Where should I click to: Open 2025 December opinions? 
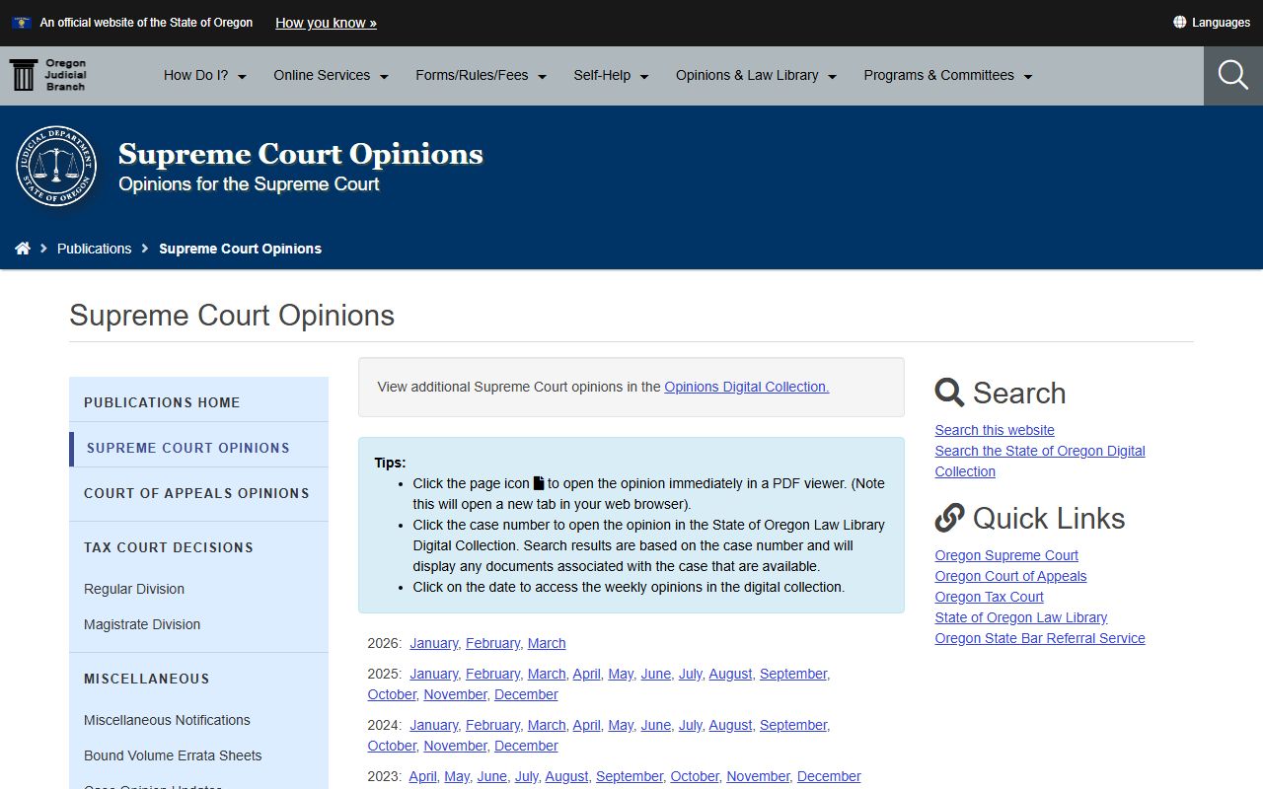526,694
